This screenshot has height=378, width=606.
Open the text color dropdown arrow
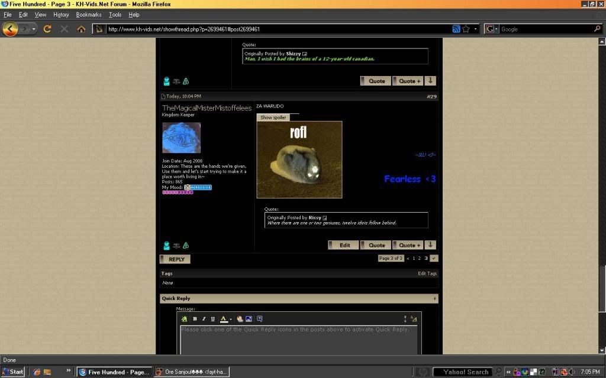click(x=231, y=319)
